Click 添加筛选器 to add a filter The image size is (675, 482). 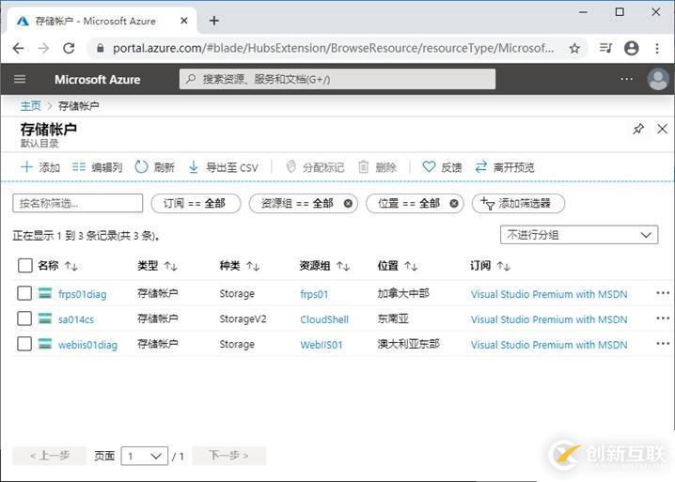click(518, 203)
